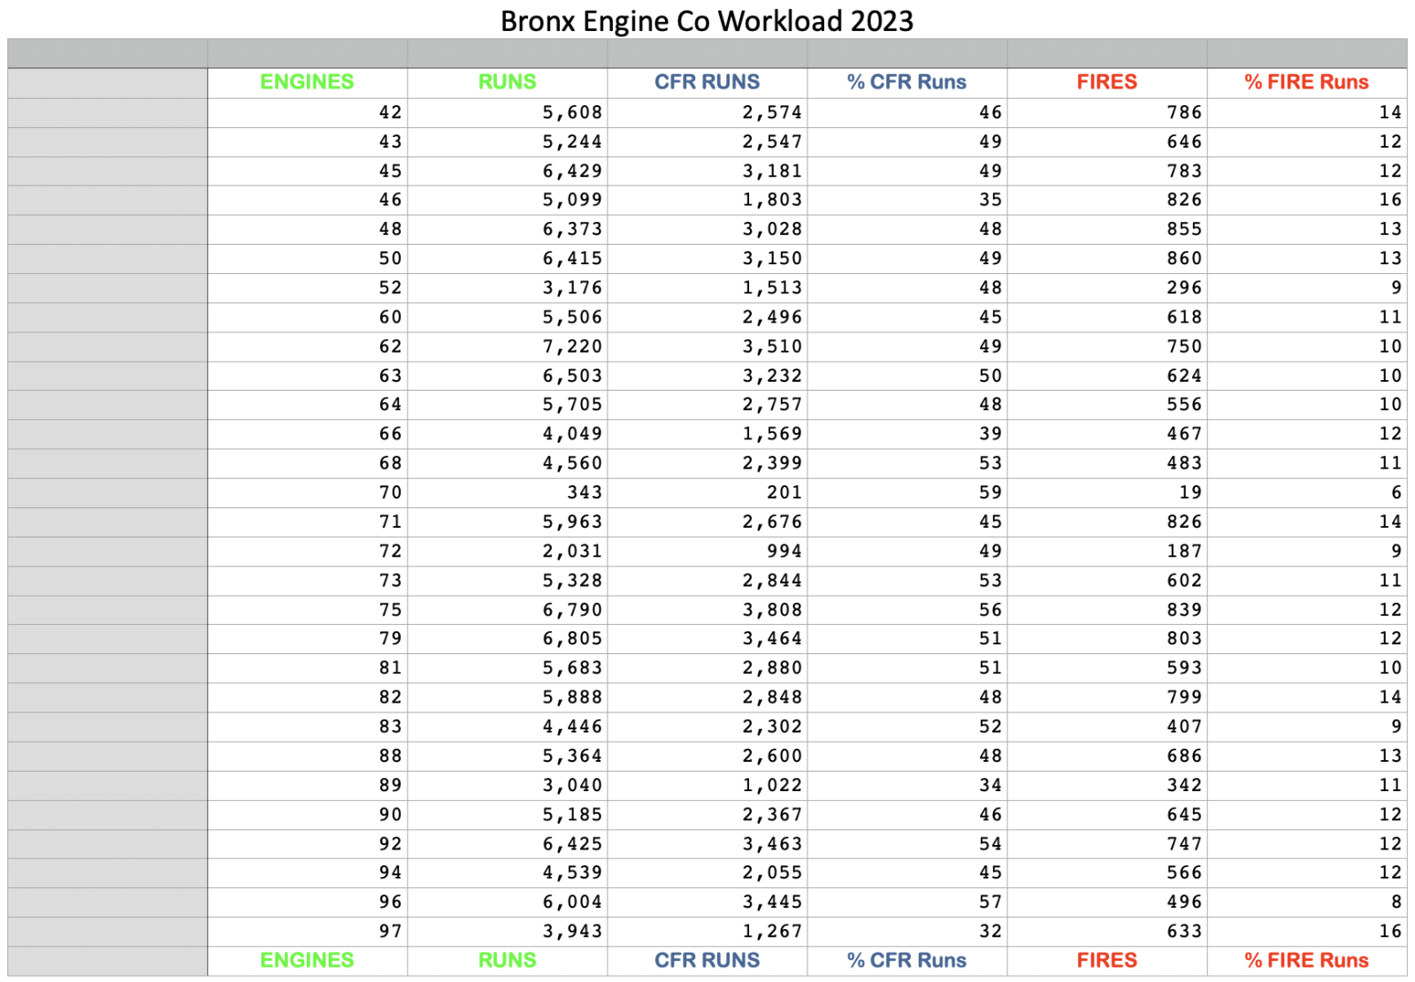The height and width of the screenshot is (982, 1415).
Task: Click the footer row FIRES label
Action: (x=1106, y=961)
